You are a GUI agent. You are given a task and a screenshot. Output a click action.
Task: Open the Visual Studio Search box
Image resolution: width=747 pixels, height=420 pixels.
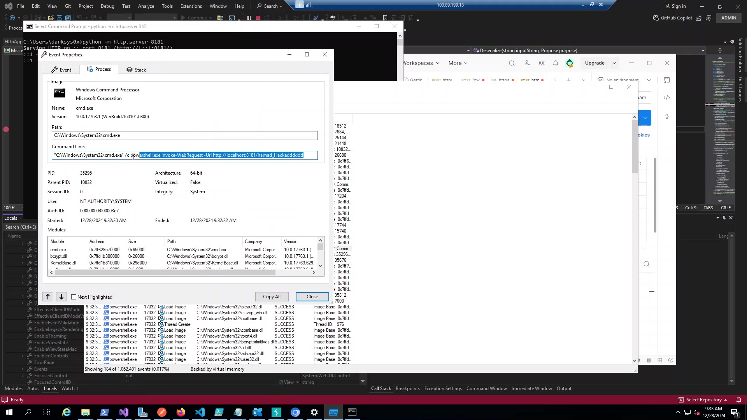[269, 6]
